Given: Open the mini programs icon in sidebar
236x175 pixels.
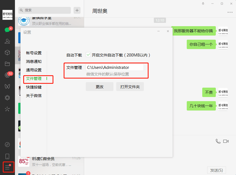Looking at the screenshot, I should click(x=7, y=144).
